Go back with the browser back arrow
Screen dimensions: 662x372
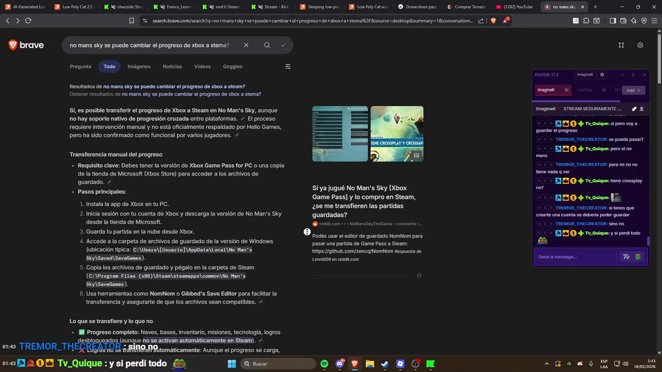click(x=8, y=21)
